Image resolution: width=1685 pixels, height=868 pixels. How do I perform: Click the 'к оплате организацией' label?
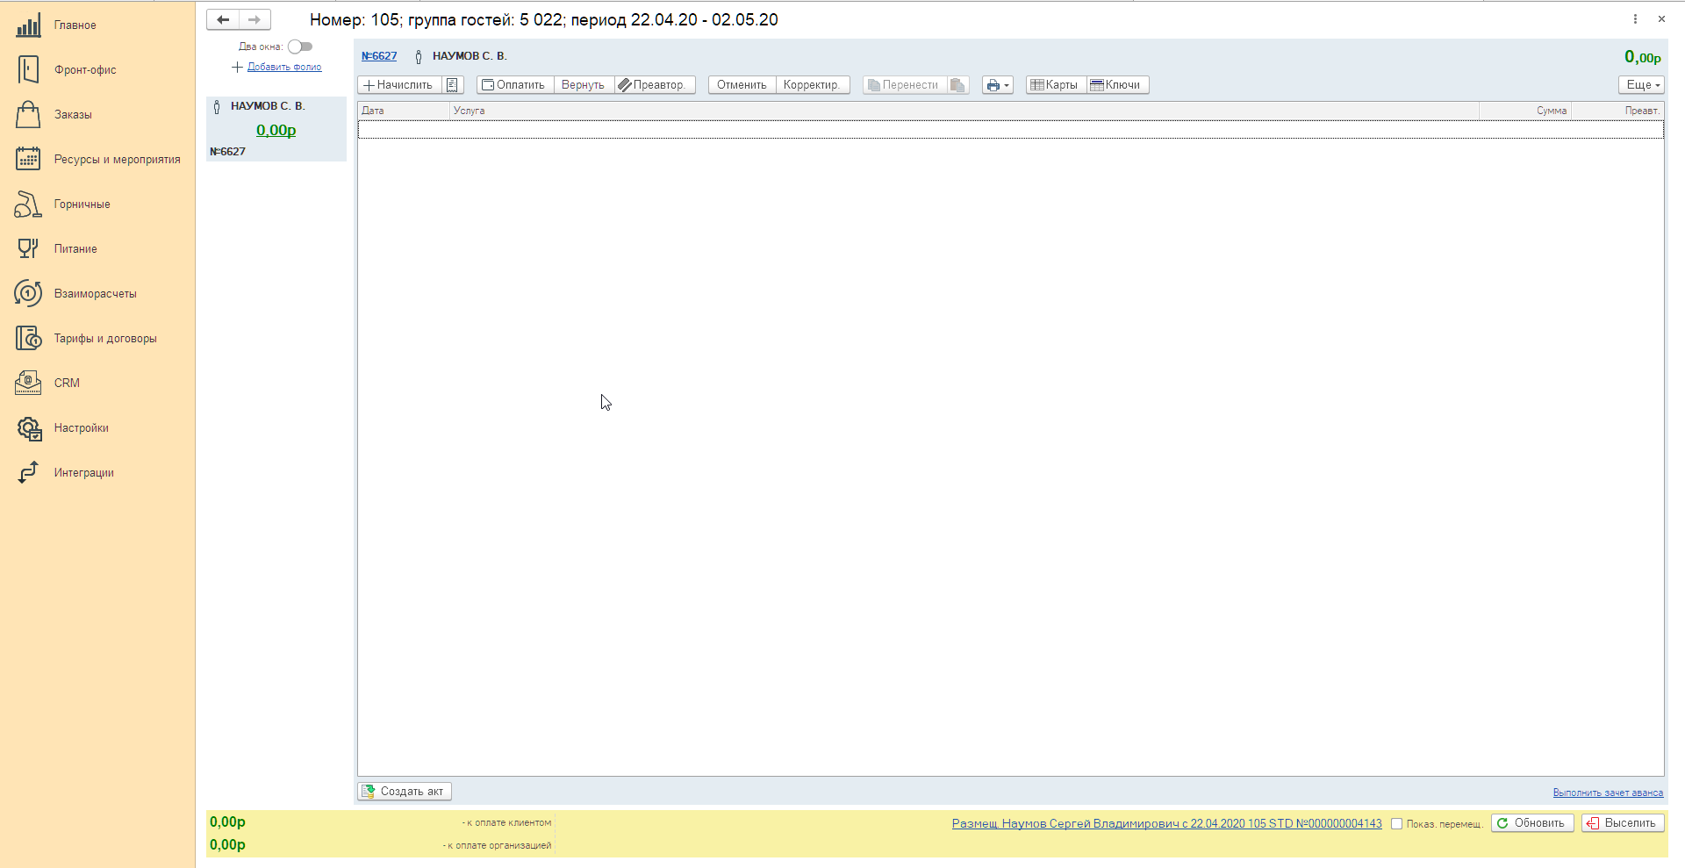pyautogui.click(x=499, y=846)
